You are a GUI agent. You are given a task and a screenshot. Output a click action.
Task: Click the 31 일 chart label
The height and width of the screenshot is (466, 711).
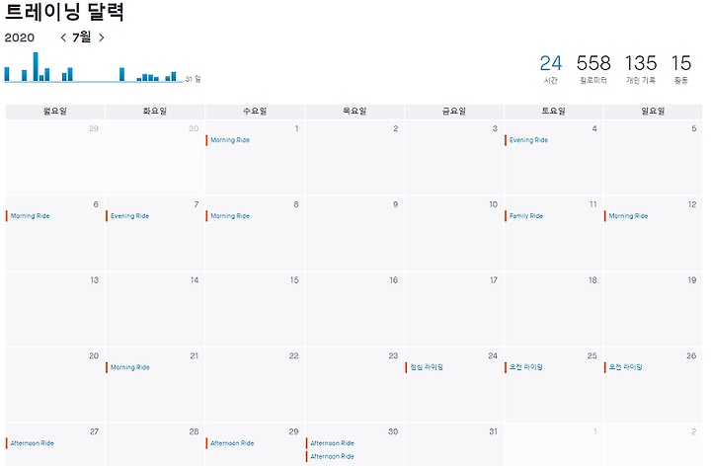(193, 79)
